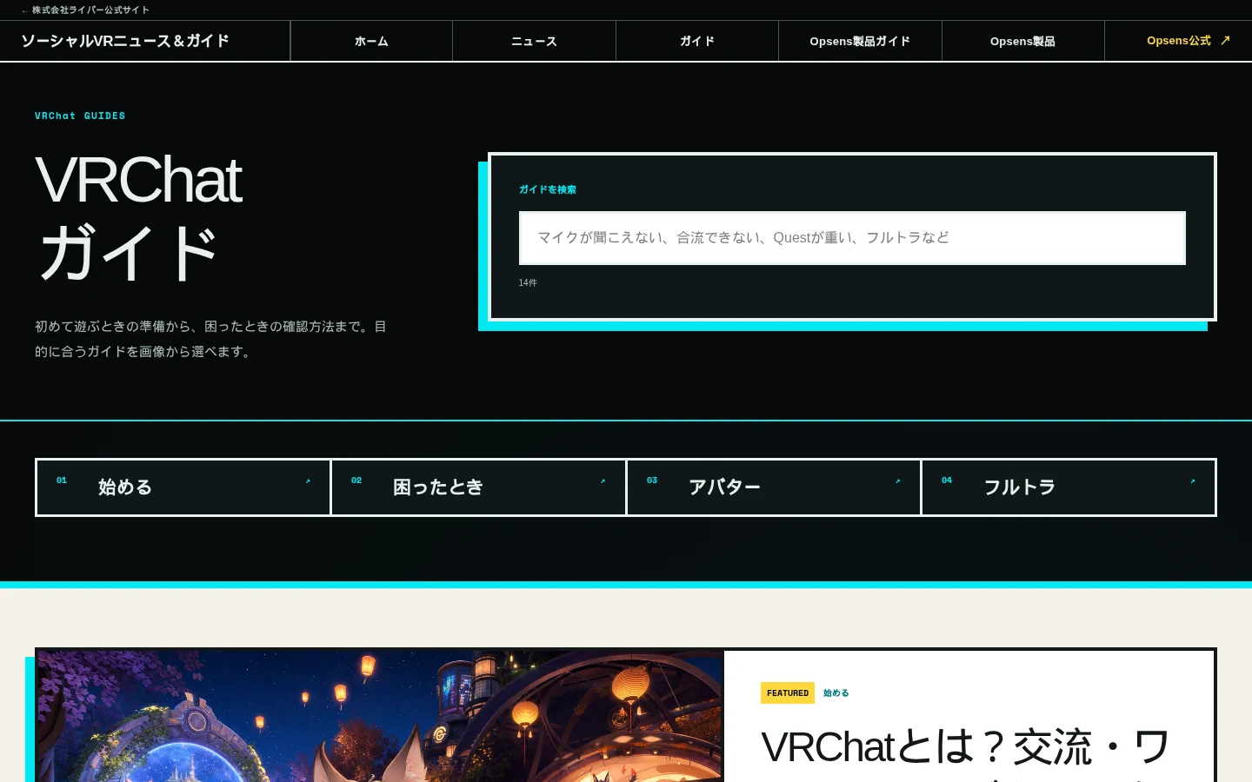Viewport: 1252px width, 782px height.
Task: Open the featured article lantern thumbnail
Action: [x=380, y=716]
